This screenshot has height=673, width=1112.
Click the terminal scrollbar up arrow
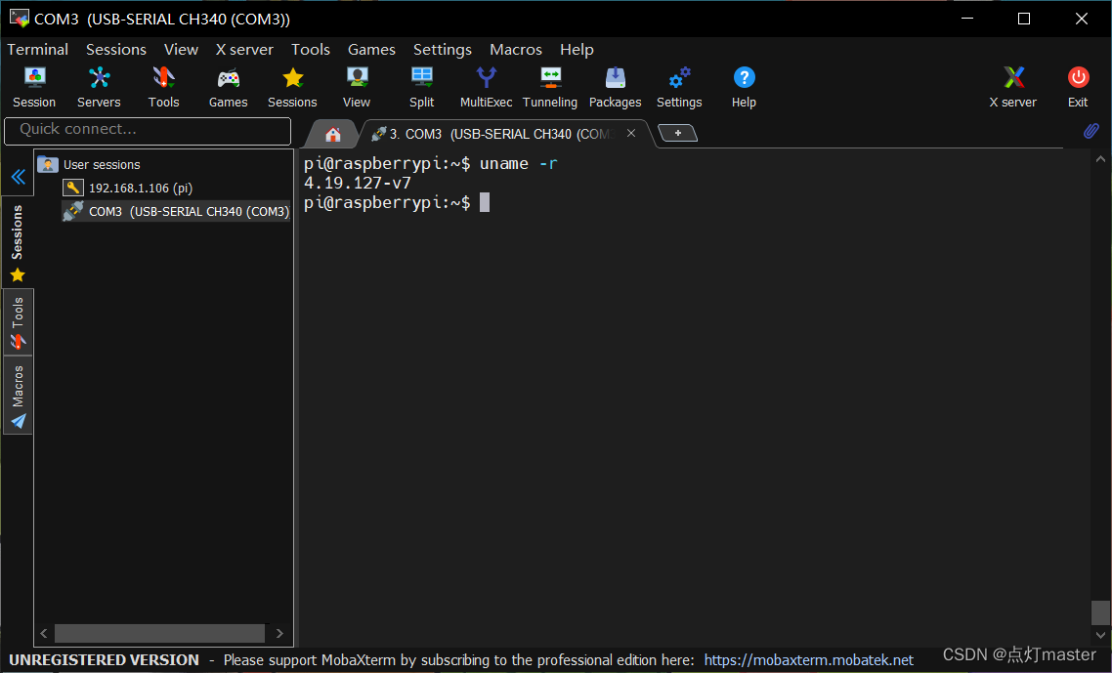[1100, 159]
